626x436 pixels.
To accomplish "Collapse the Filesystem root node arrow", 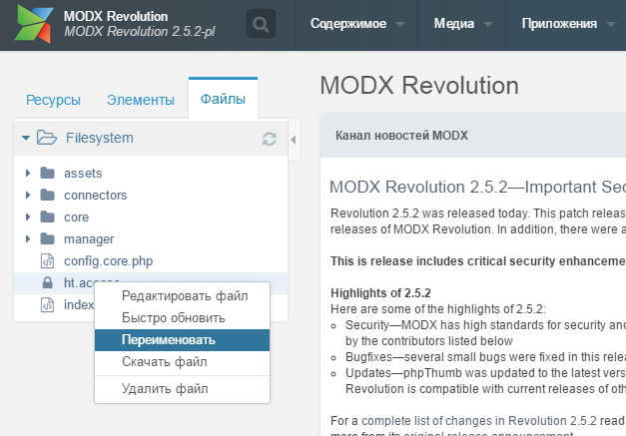I will point(26,138).
